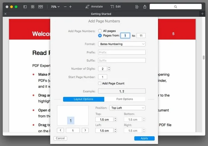This screenshot has height=146, width=208.
Task: Select the All pages radio button
Action: click(x=100, y=31)
